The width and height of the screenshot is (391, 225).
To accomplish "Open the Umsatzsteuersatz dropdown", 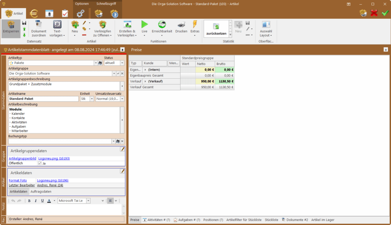I will [122, 99].
